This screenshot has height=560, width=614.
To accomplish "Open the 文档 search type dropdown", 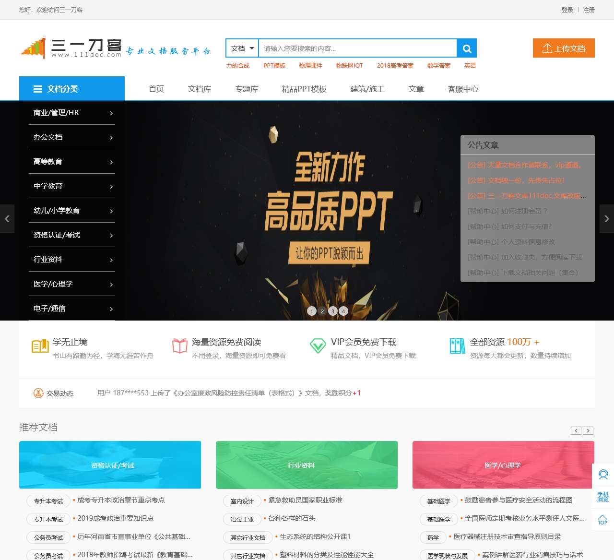I will click(x=242, y=48).
